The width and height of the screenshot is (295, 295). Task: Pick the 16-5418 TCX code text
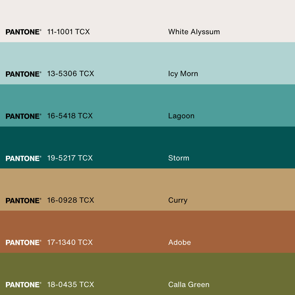[70, 116]
